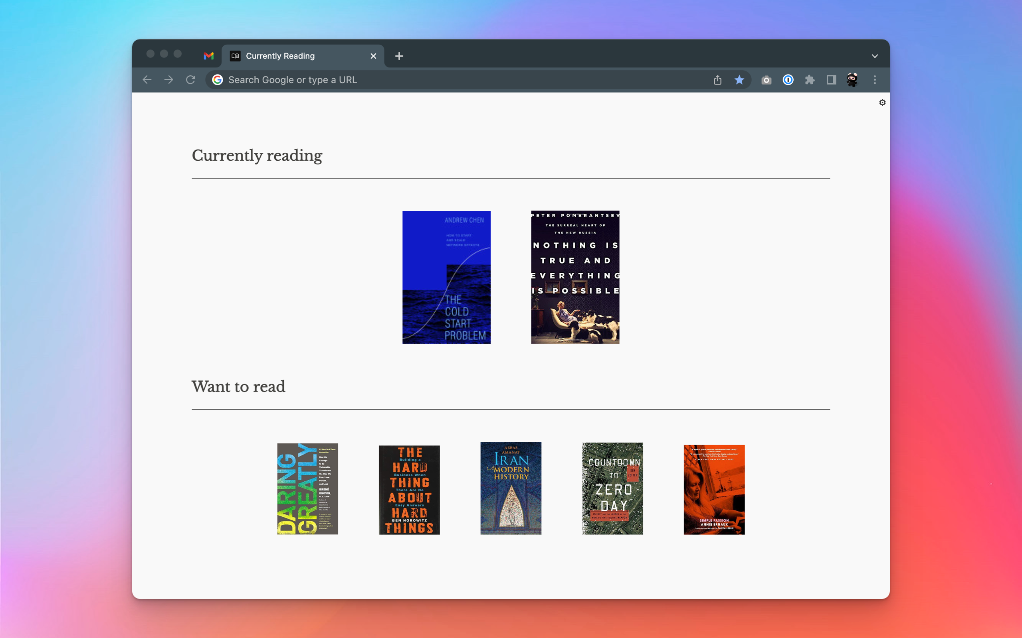Close the Currently Reading tab
1022x638 pixels.
click(x=373, y=56)
